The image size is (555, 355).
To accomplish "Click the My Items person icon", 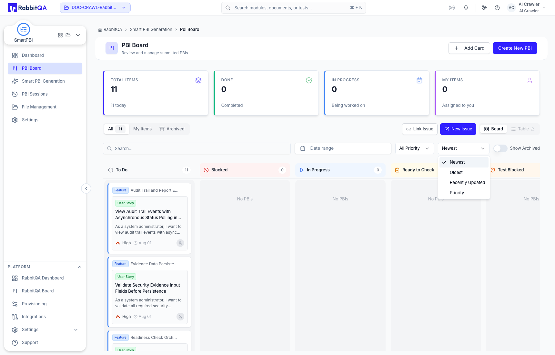I will pyautogui.click(x=530, y=80).
